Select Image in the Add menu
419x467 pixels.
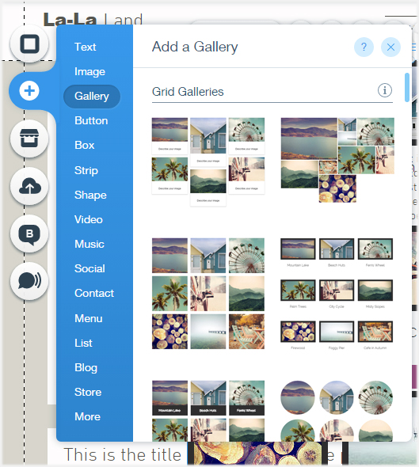click(90, 71)
